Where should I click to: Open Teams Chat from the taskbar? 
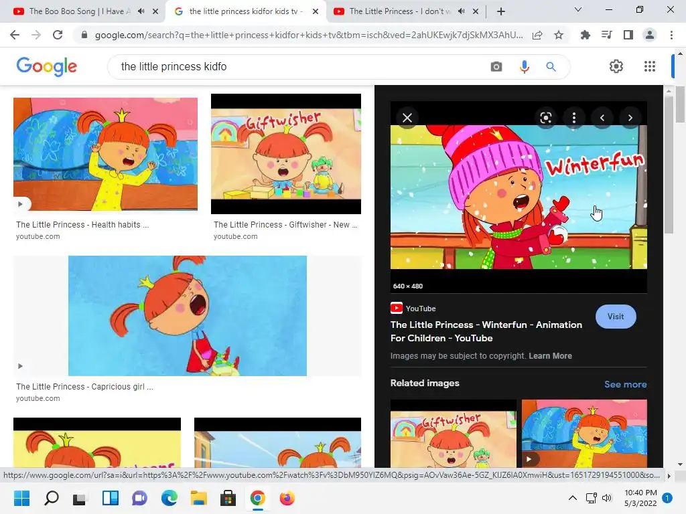coord(139,498)
